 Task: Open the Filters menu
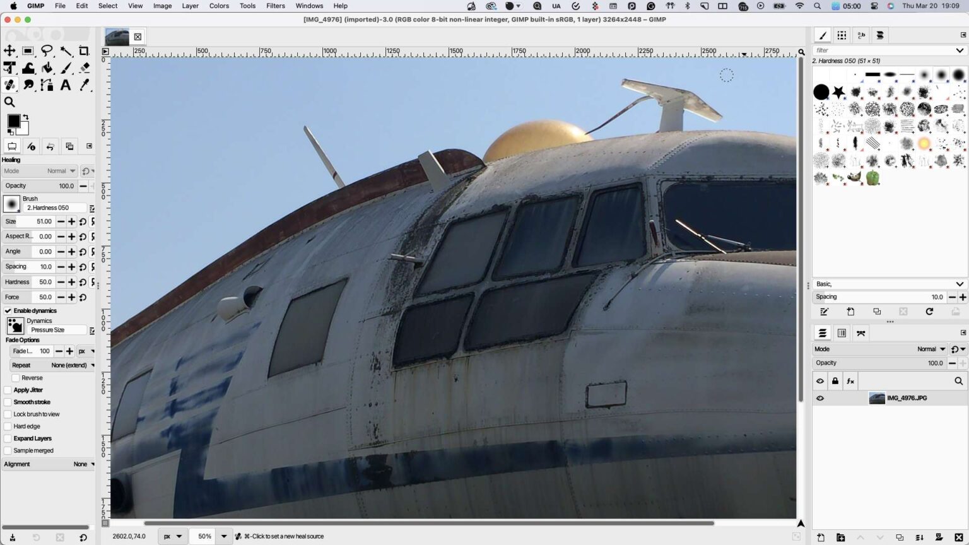coord(275,6)
